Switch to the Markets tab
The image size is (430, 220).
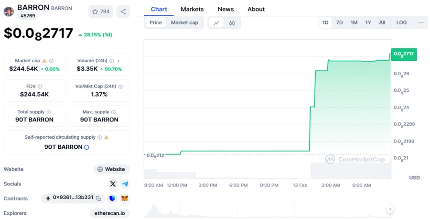point(192,10)
